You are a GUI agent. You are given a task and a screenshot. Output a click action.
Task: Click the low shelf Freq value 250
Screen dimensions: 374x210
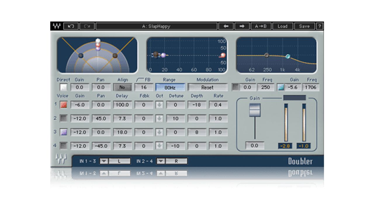tap(266, 87)
